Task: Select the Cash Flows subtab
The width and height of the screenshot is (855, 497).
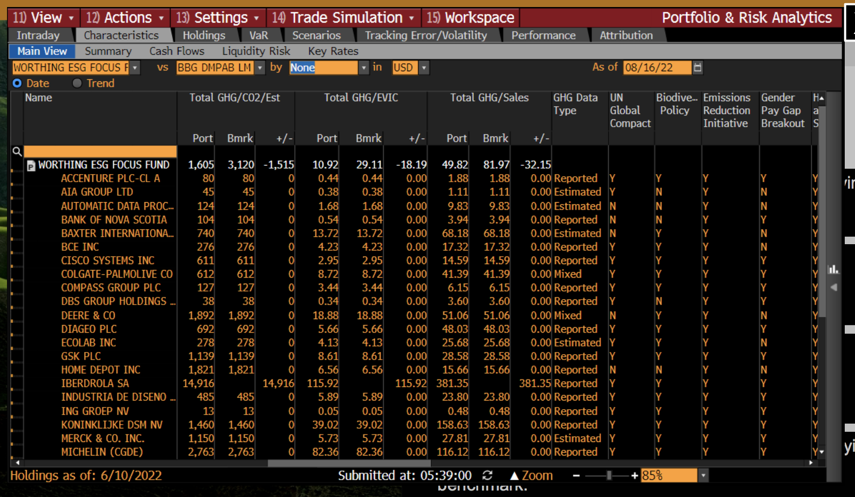Action: 177,51
